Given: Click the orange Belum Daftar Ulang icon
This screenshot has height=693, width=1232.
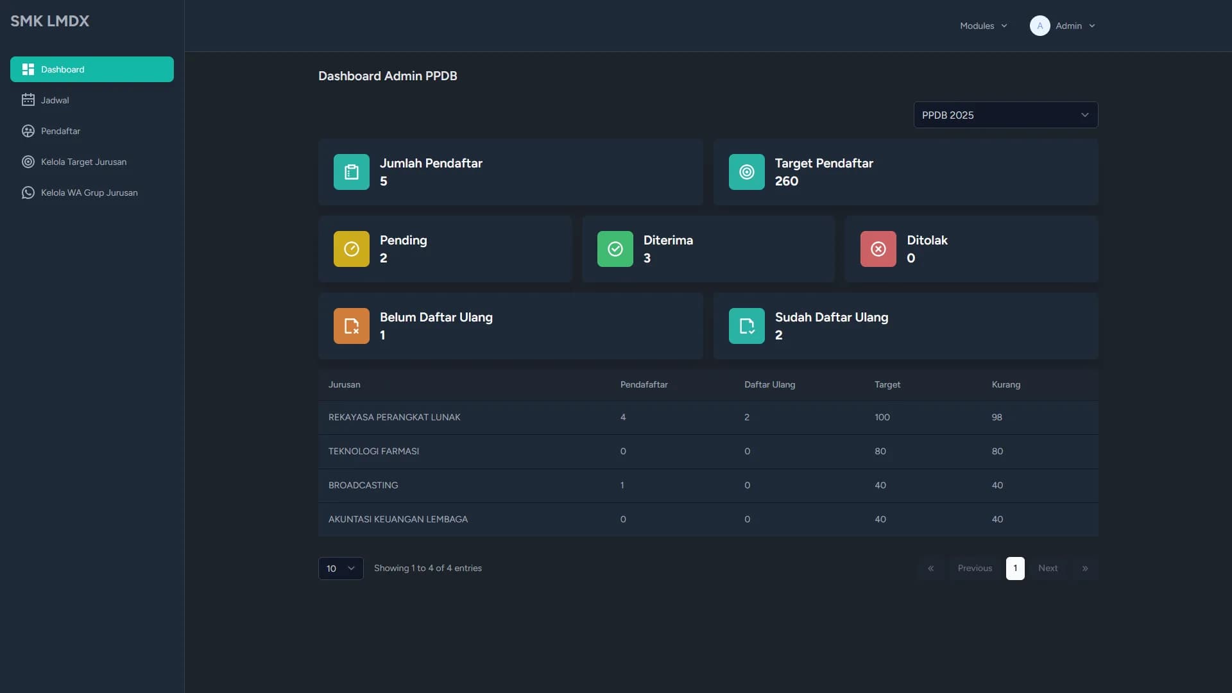Looking at the screenshot, I should pyautogui.click(x=351, y=326).
